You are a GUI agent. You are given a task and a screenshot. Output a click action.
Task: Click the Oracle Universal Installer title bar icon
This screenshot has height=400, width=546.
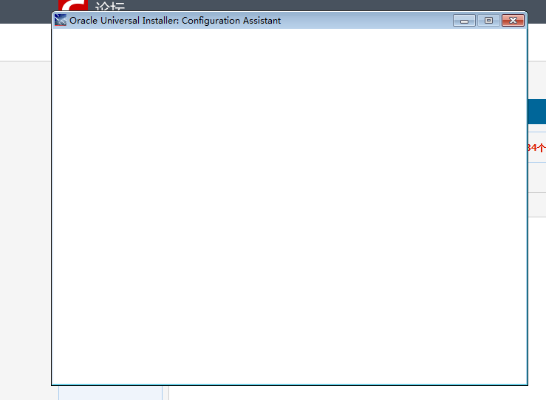coord(61,20)
